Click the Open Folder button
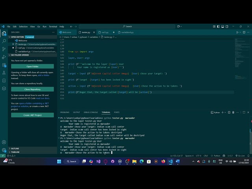The image size is (252, 189). click(x=32, y=67)
